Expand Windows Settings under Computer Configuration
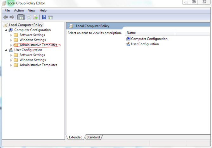 (11, 40)
